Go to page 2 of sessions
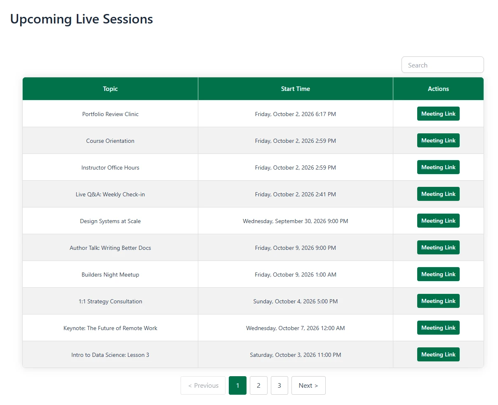The height and width of the screenshot is (405, 498). tap(258, 385)
